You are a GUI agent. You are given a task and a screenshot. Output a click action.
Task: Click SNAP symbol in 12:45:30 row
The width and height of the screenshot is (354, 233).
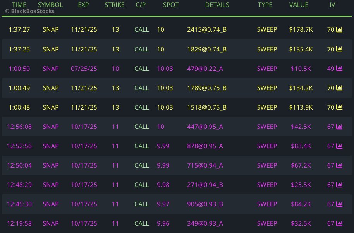click(51, 204)
